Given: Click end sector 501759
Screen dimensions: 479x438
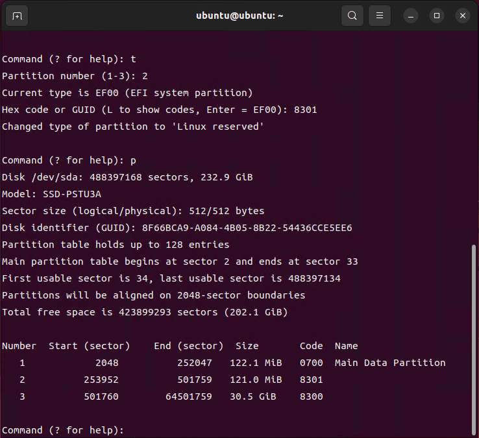Looking at the screenshot, I should pyautogui.click(x=194, y=380).
